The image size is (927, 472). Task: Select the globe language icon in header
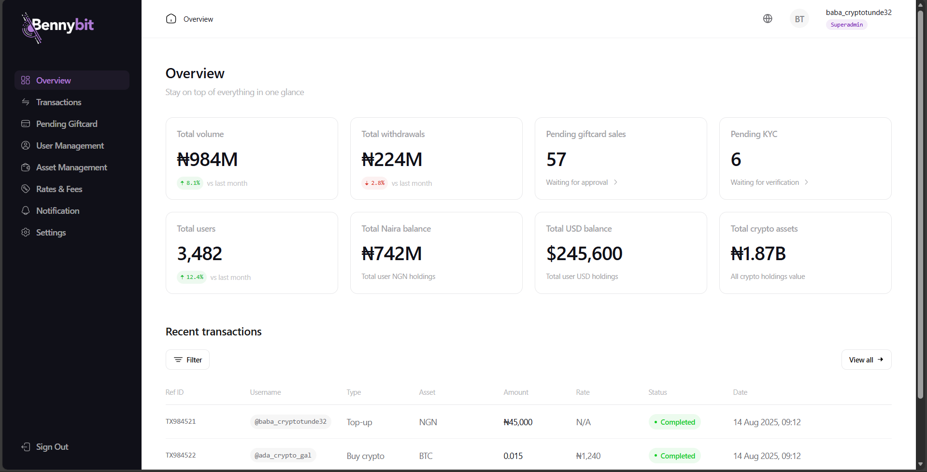point(767,18)
